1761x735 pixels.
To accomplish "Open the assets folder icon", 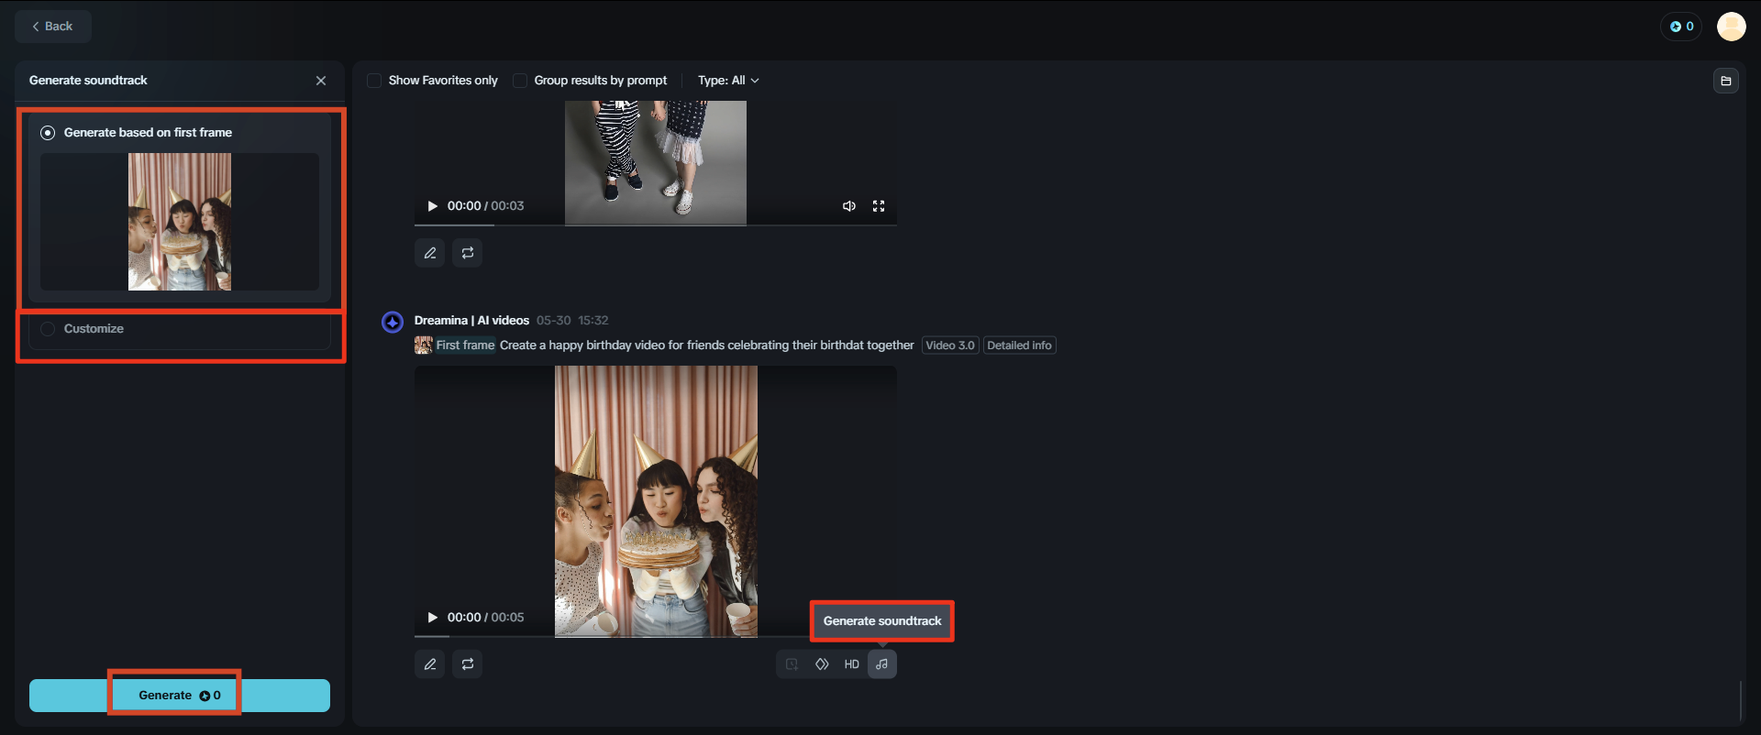I will pyautogui.click(x=1725, y=81).
